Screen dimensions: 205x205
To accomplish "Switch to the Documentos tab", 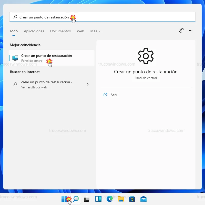I will pyautogui.click(x=60, y=31).
